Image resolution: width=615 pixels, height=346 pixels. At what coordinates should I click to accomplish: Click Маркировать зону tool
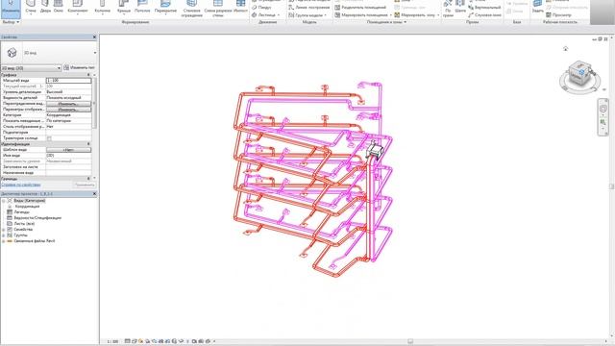[416, 15]
